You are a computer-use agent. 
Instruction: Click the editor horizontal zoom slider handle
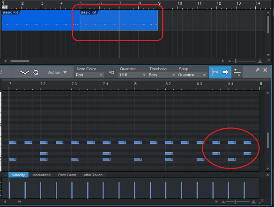point(236,201)
